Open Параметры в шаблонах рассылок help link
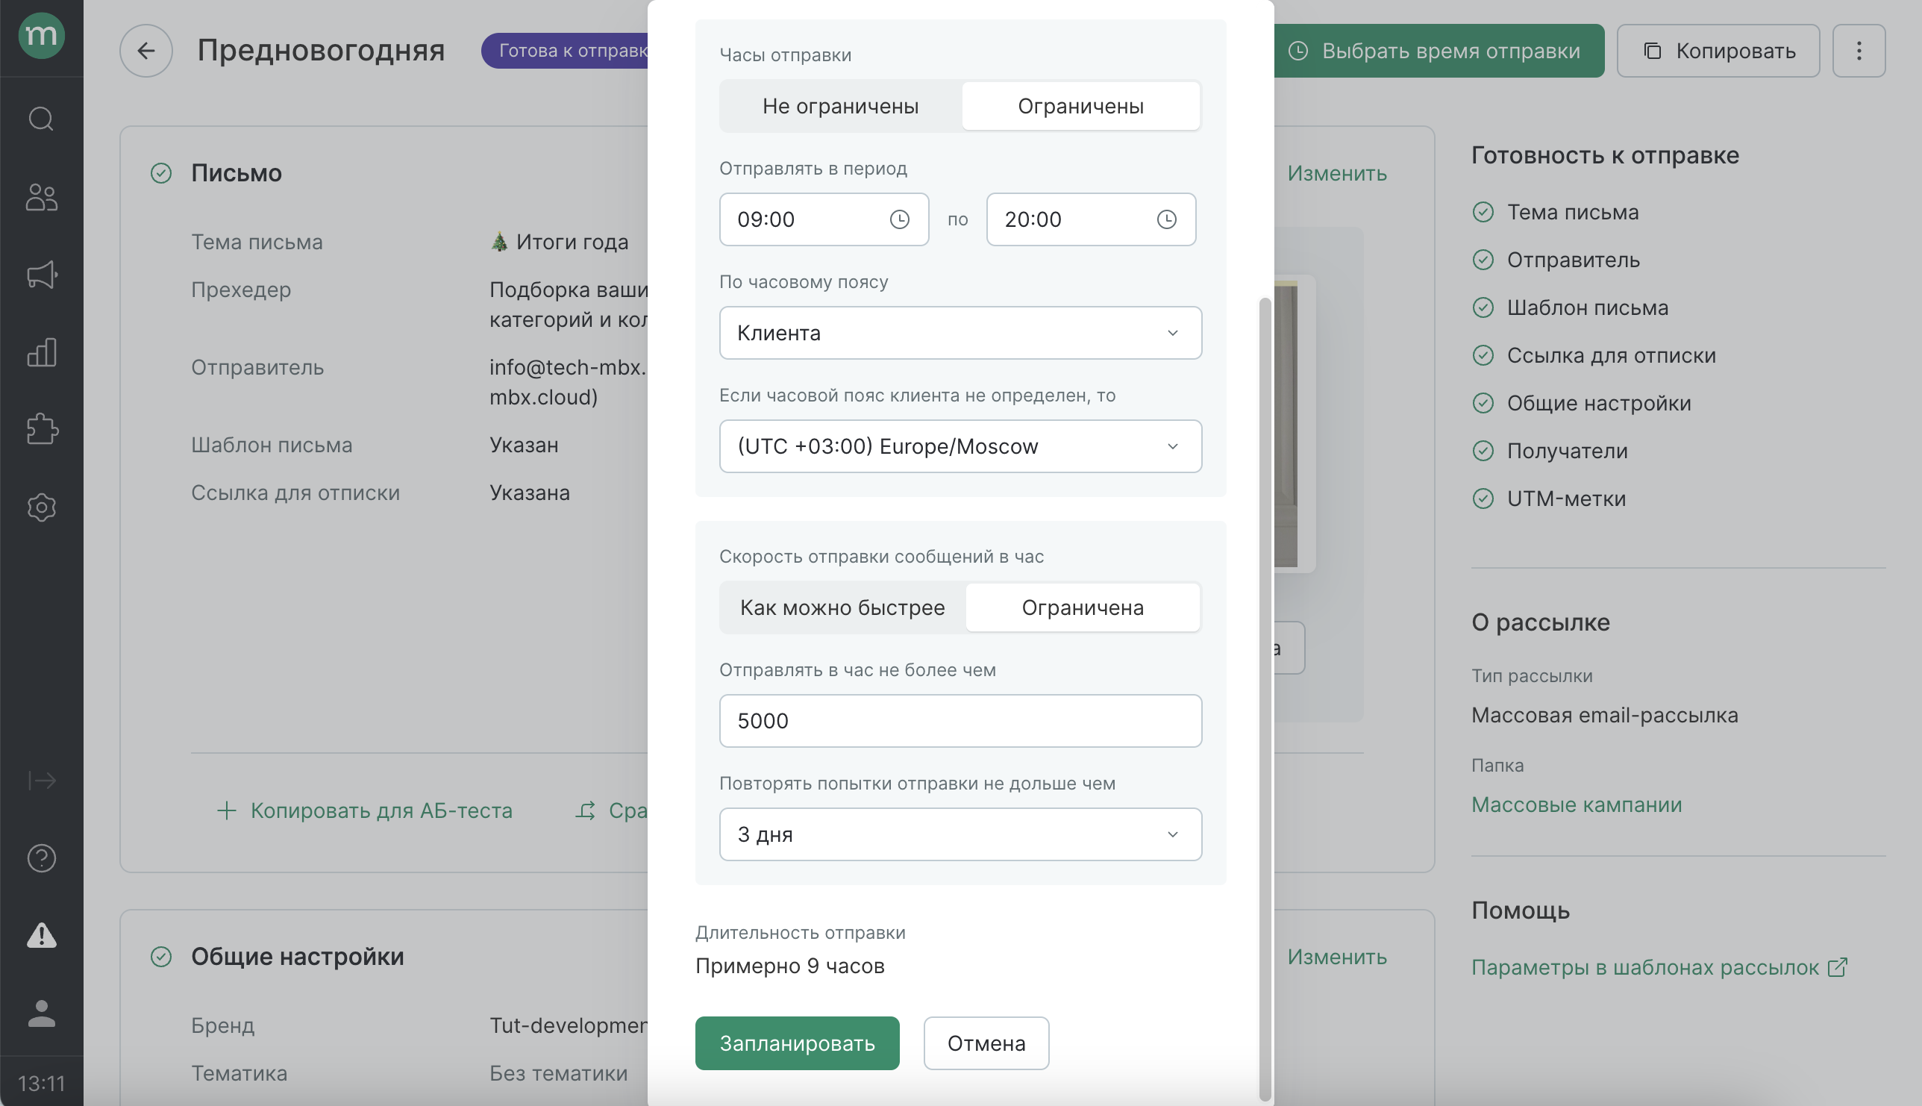Viewport: 1922px width, 1106px height. (1659, 967)
